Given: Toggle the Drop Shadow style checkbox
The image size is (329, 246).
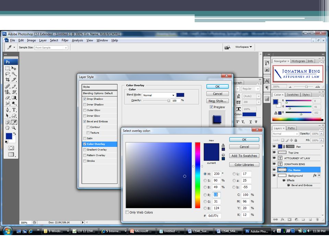Looking at the screenshot, I should tap(85, 99).
